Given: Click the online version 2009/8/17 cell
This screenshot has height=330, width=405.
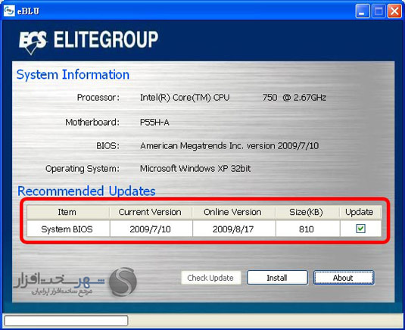Looking at the screenshot, I should [234, 229].
